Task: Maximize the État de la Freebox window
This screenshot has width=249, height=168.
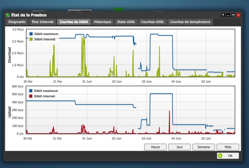Action: tap(233, 15)
